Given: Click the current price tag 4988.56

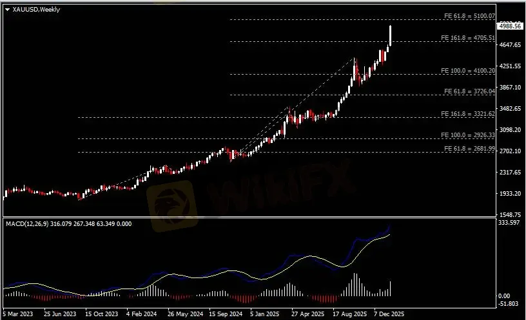Looking at the screenshot, I should 510,26.
